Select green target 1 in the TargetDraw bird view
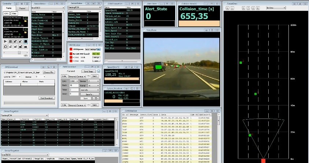 point(255,94)
